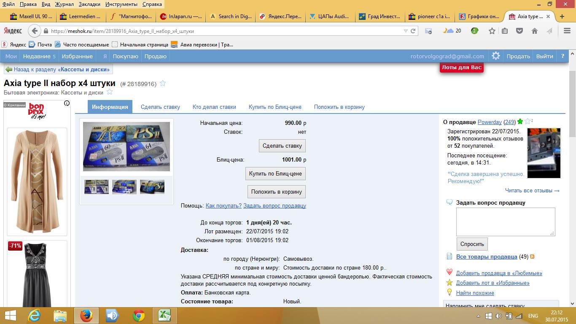Viewport: 576px width, 324px height.
Task: Open the help question mark in header
Action: [x=562, y=56]
